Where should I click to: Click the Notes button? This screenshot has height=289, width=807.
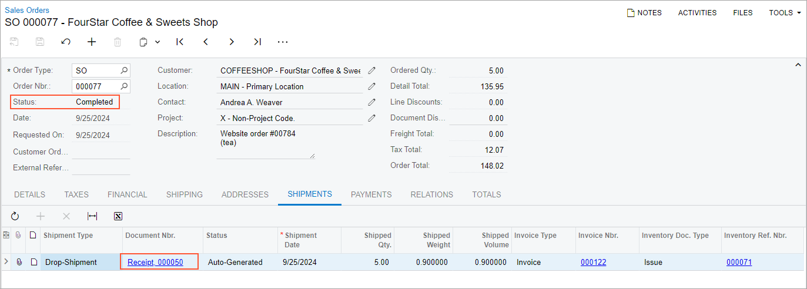coord(644,12)
